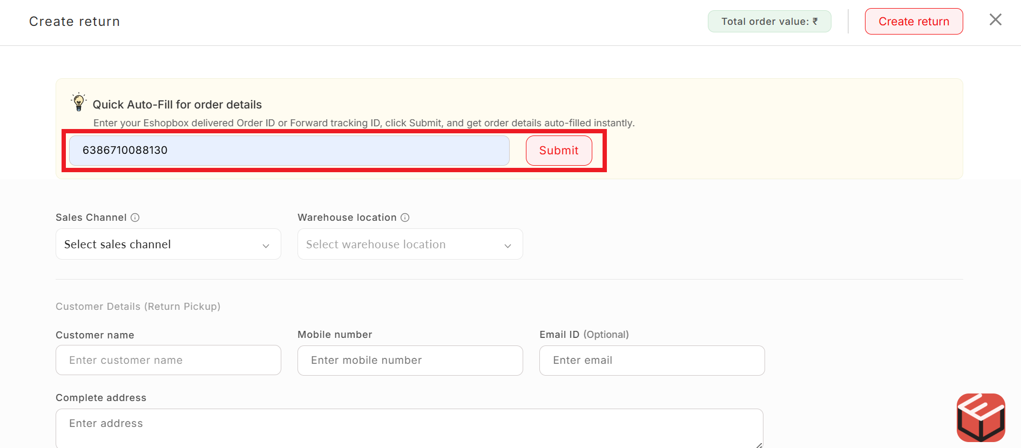Click into the Enter email field

tap(652, 361)
